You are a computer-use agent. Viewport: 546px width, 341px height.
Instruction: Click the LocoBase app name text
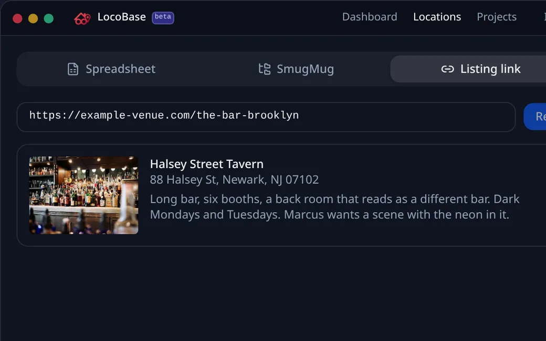coord(121,17)
